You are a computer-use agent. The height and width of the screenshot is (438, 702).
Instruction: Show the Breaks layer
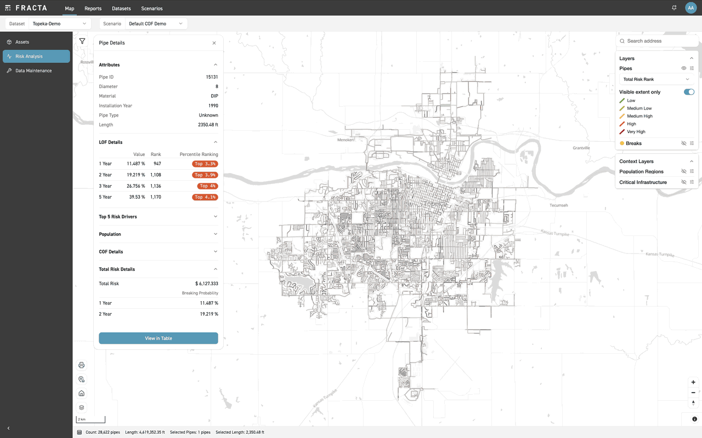684,143
